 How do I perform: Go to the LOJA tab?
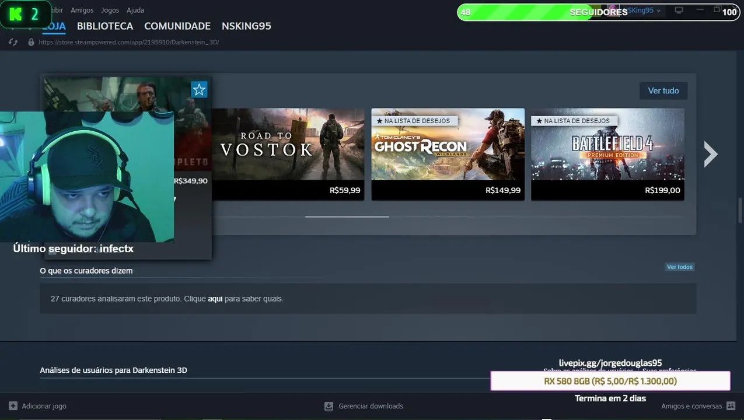54,26
